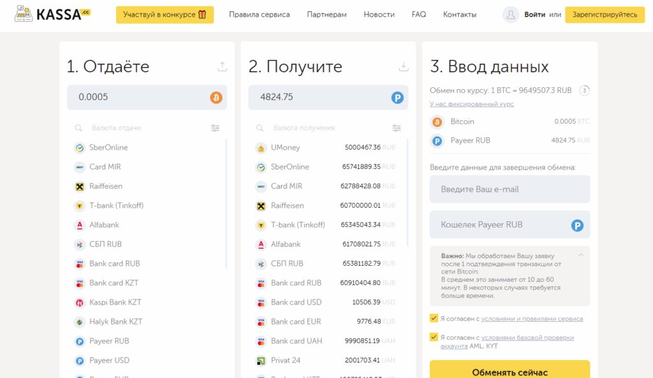
Task: Select UMoney in the receive currency list
Action: point(285,147)
